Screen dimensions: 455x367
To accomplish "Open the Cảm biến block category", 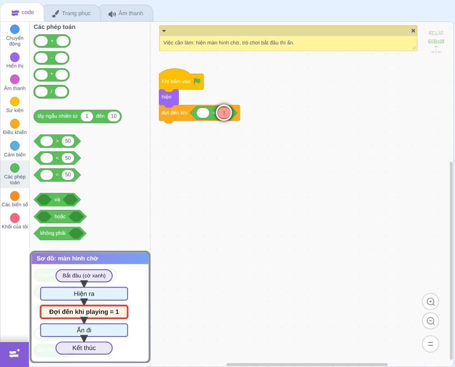I will tap(15, 149).
